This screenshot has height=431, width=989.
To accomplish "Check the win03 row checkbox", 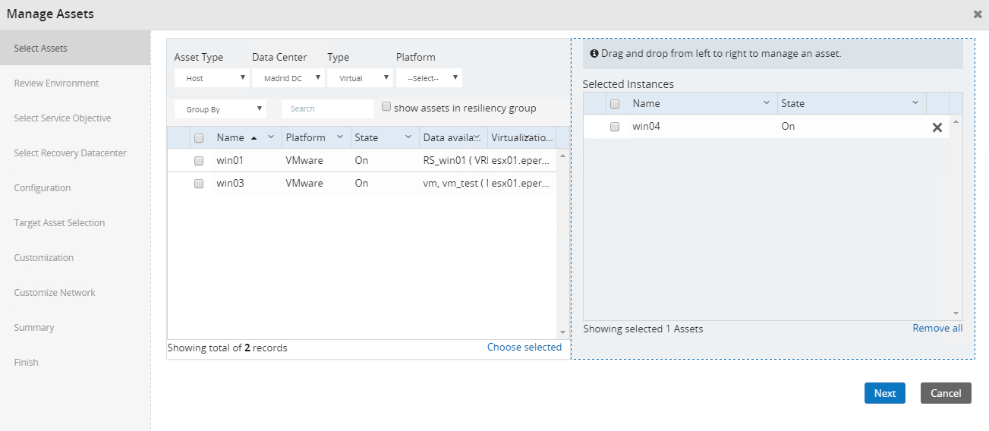I will point(199,184).
